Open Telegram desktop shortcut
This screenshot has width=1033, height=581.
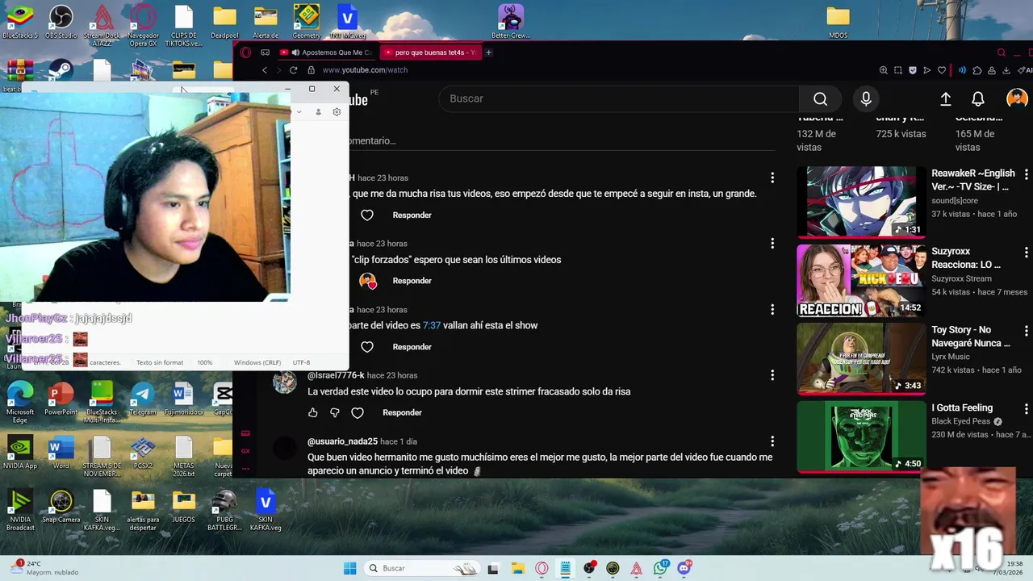pyautogui.click(x=143, y=399)
